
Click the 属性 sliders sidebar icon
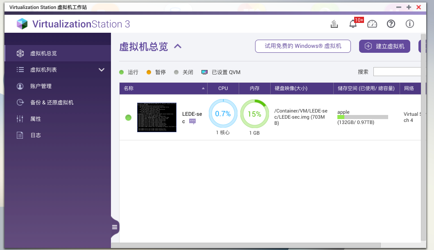[x=20, y=119]
